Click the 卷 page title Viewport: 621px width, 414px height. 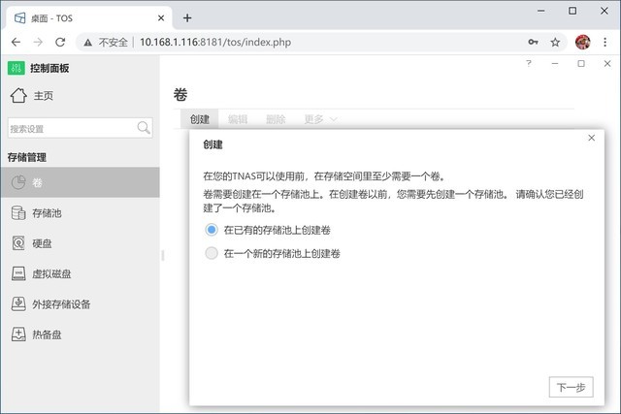point(180,95)
